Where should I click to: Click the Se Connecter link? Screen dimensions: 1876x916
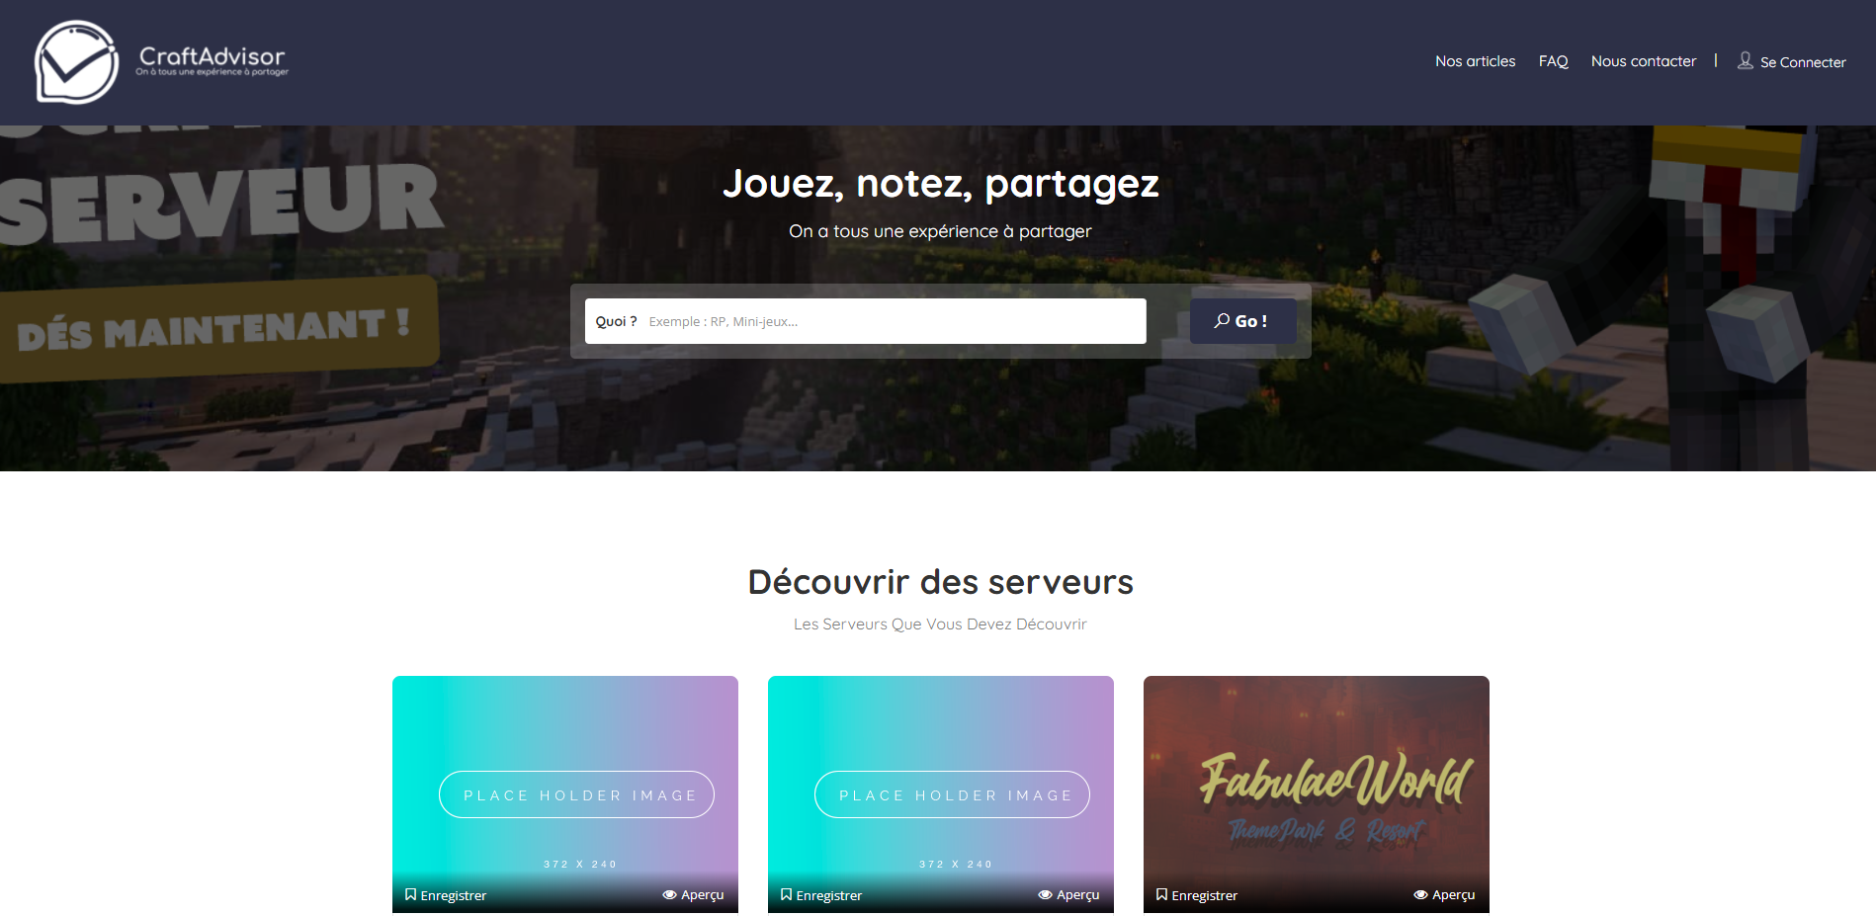1802,62
